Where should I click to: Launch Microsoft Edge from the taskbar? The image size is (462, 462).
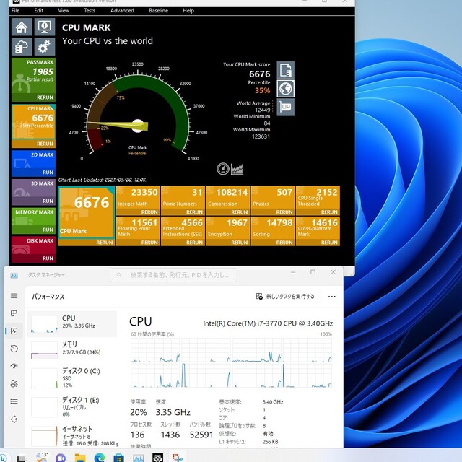coord(100,458)
